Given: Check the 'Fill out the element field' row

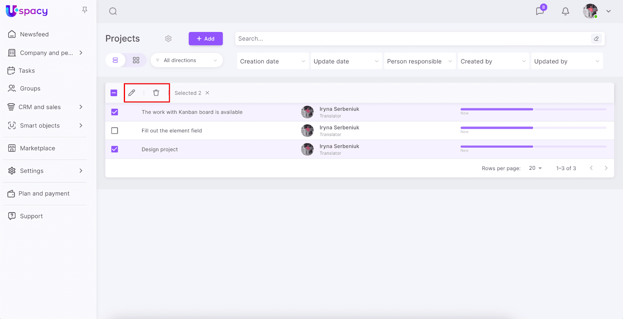Looking at the screenshot, I should pyautogui.click(x=114, y=130).
